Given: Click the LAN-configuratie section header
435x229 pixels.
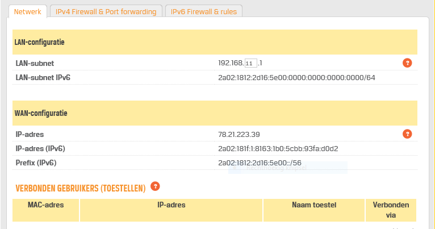Looking at the screenshot, I should [215, 42].
